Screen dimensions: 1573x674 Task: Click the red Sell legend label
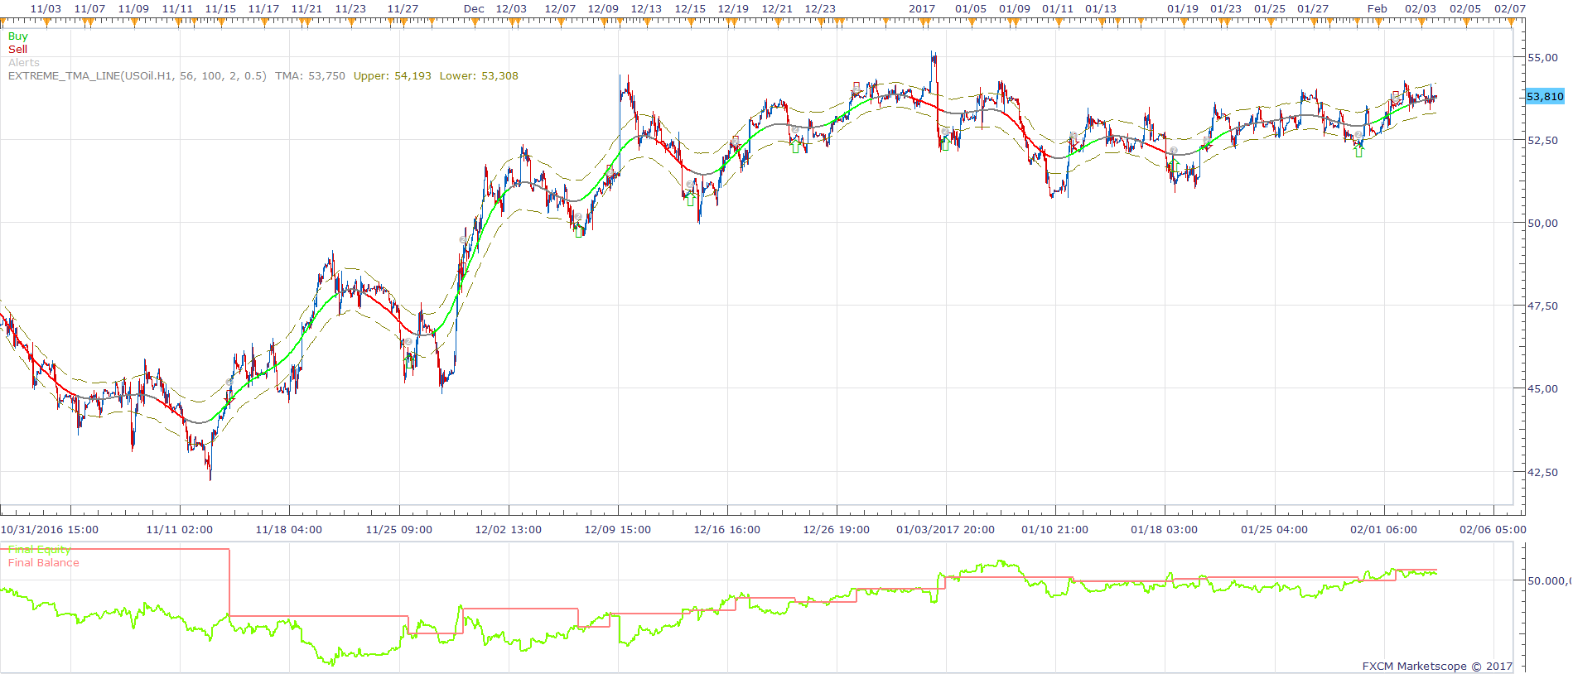pos(17,50)
